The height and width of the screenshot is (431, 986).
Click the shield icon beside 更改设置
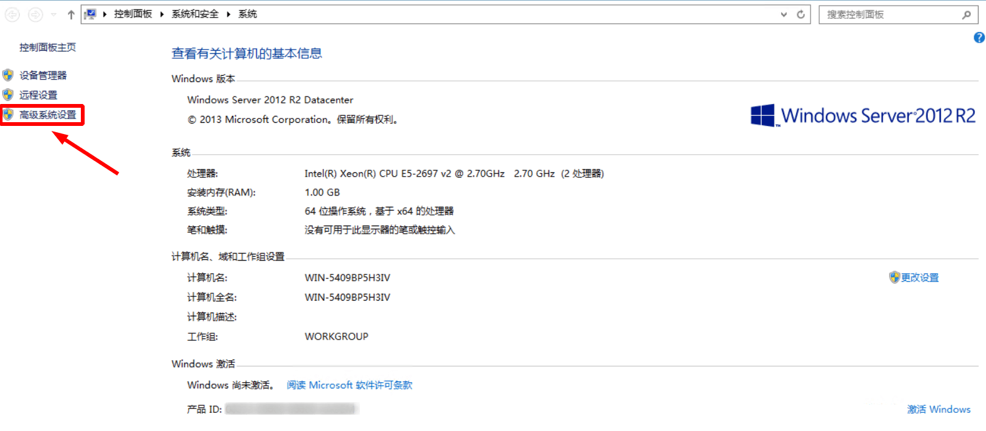coord(894,277)
